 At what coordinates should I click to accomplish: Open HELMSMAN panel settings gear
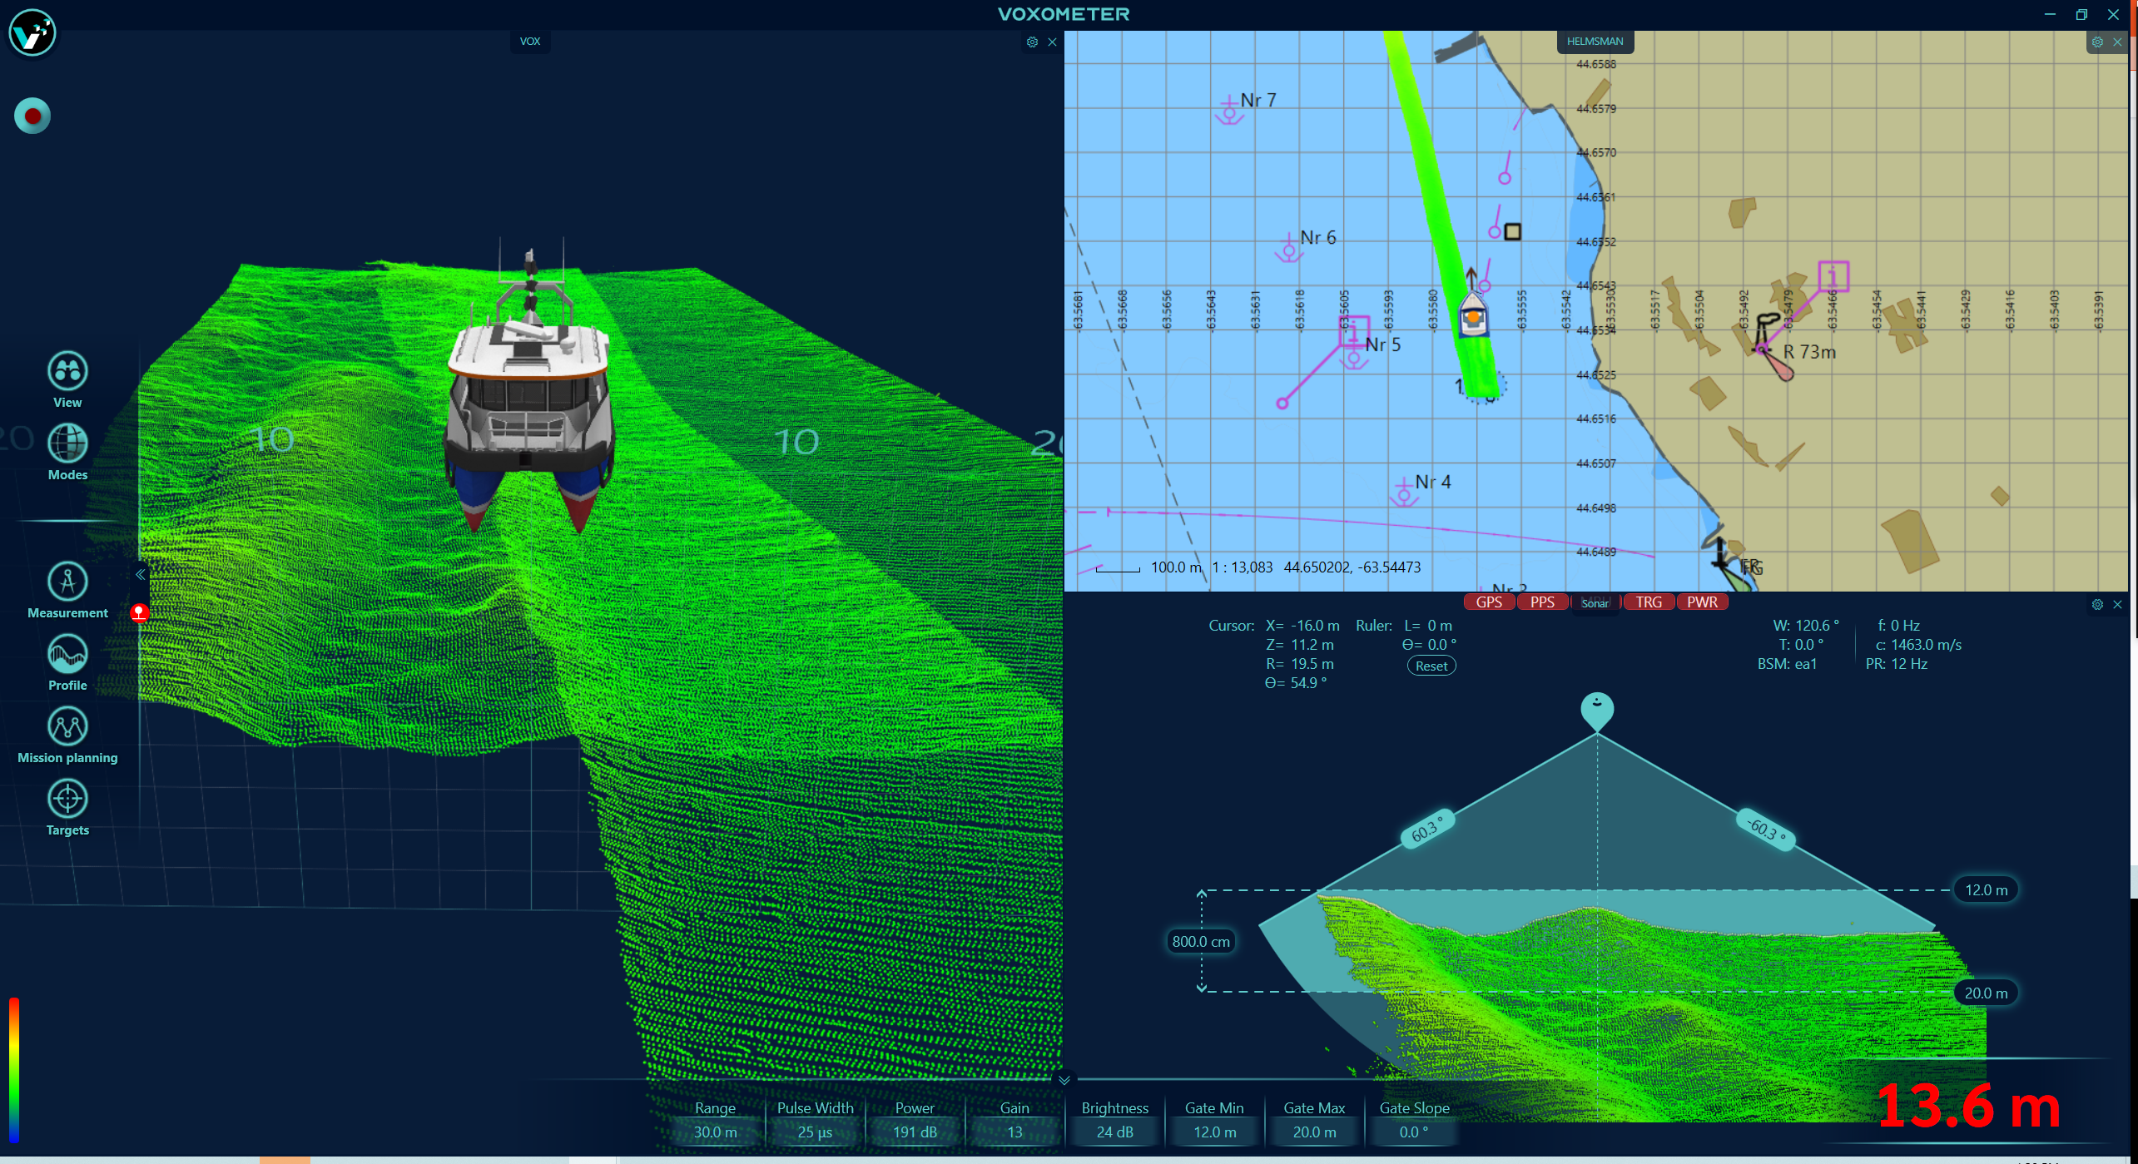pyautogui.click(x=2097, y=42)
